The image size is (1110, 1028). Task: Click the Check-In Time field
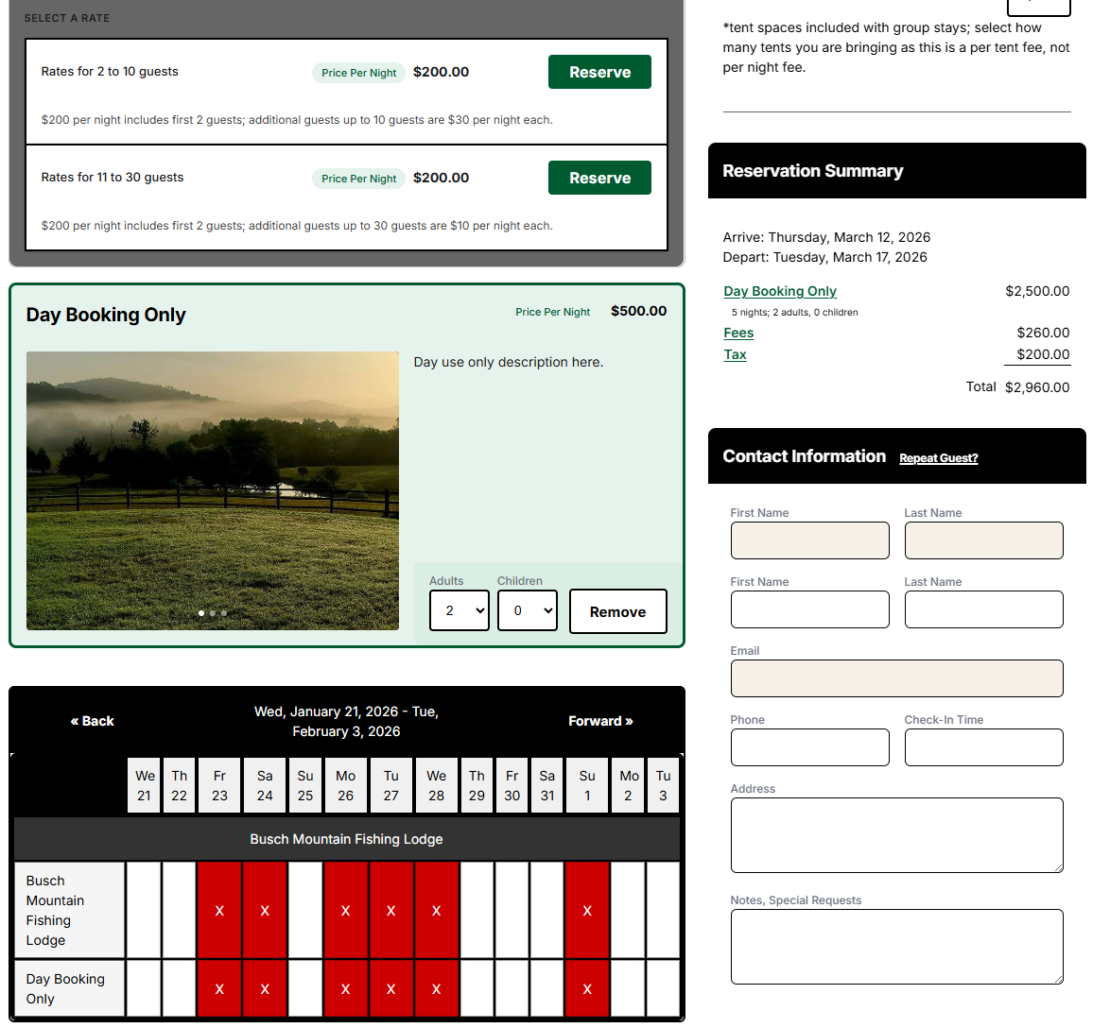click(982, 747)
